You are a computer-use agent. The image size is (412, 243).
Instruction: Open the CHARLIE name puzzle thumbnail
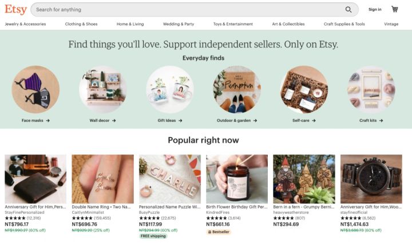[x=170, y=179]
